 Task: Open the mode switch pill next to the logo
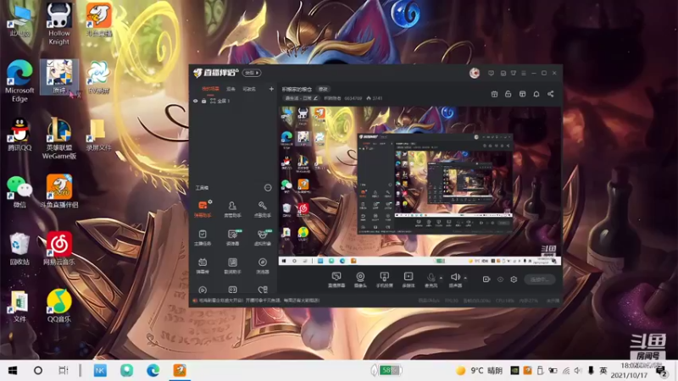pyautogui.click(x=252, y=73)
